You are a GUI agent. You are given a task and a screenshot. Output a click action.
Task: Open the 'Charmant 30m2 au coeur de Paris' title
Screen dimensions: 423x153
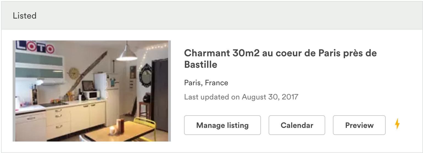(280, 53)
